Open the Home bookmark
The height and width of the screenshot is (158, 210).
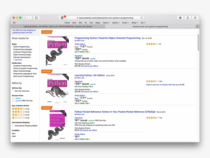click(67, 23)
